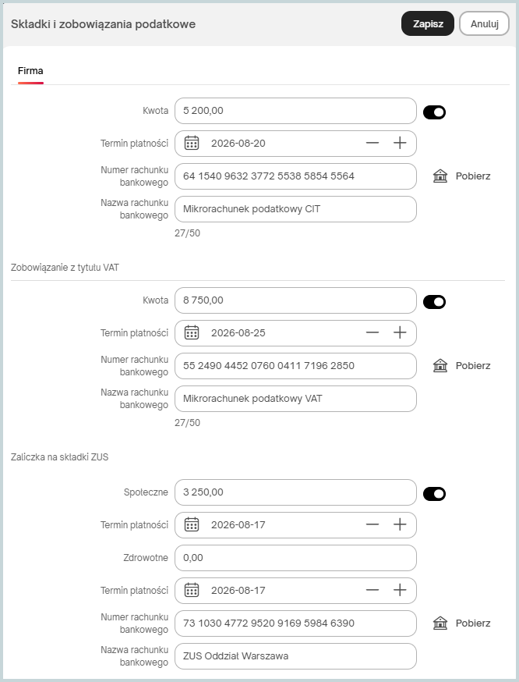
Task: Decrease the 2026-08-20 date with minus
Action: point(372,143)
